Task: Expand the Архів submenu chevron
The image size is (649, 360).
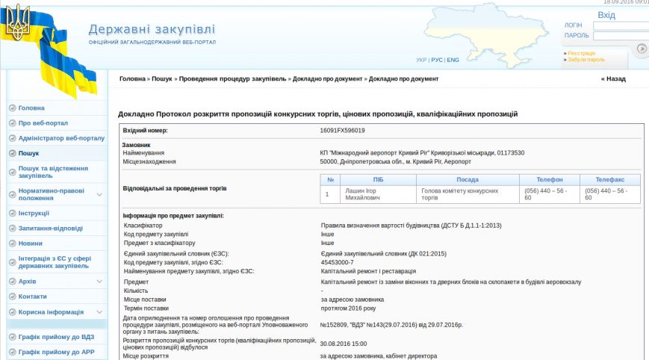Action: [x=99, y=282]
